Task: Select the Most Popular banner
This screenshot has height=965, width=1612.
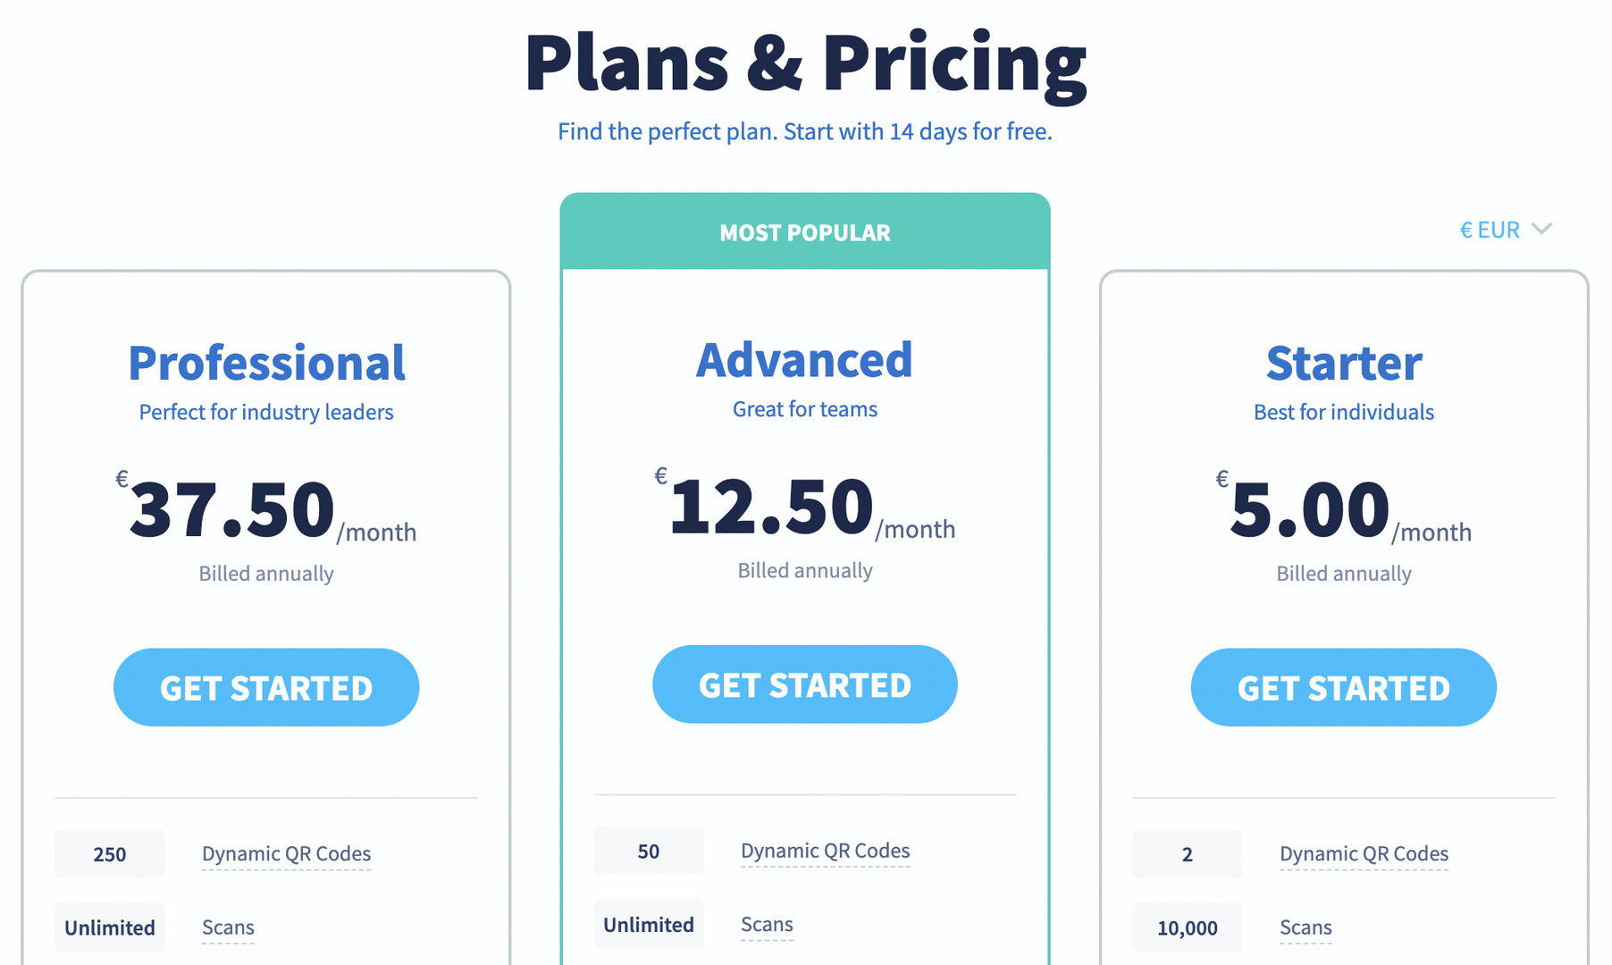Action: (804, 232)
